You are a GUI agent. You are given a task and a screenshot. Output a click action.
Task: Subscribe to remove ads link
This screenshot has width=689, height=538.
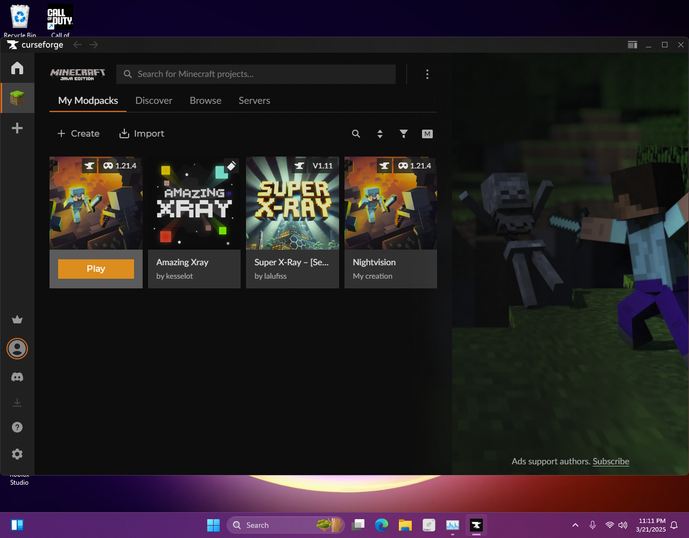tap(611, 461)
